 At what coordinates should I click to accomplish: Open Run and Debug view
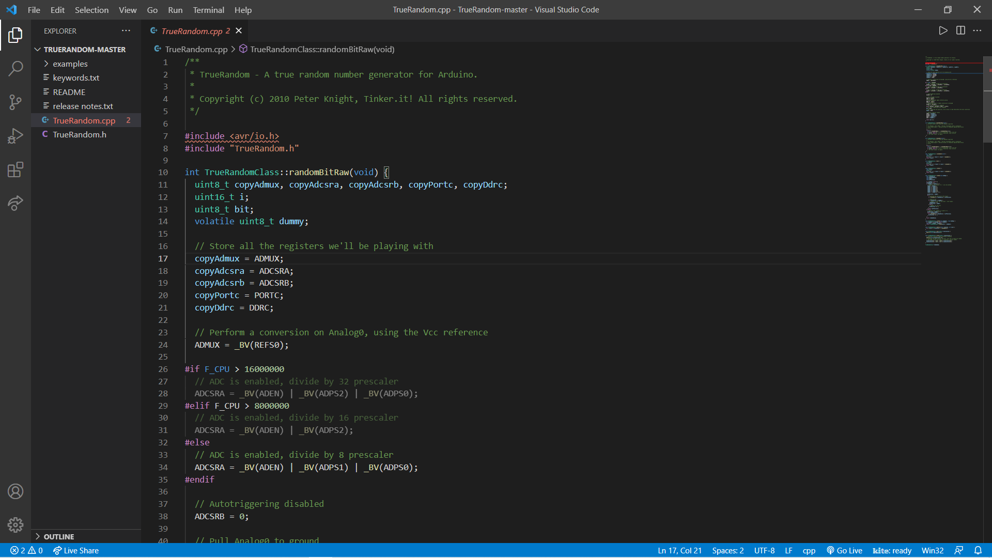click(x=16, y=136)
